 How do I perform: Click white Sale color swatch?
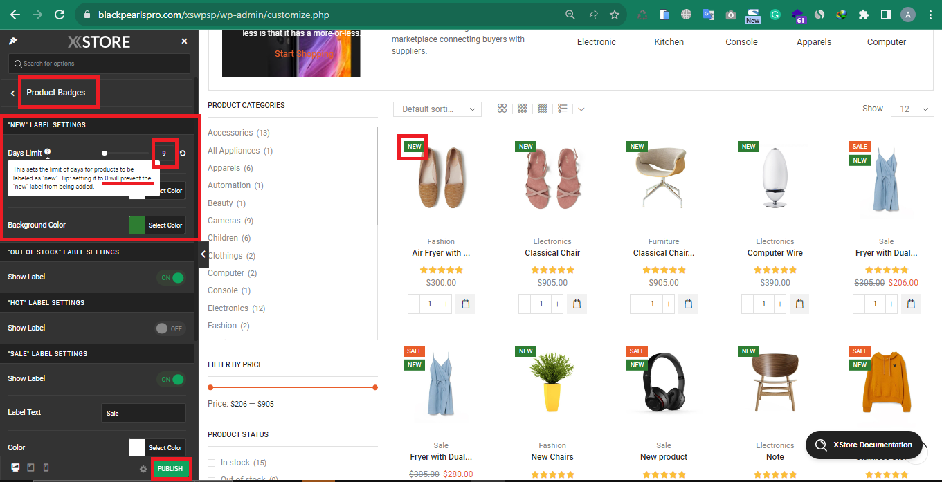tap(137, 447)
